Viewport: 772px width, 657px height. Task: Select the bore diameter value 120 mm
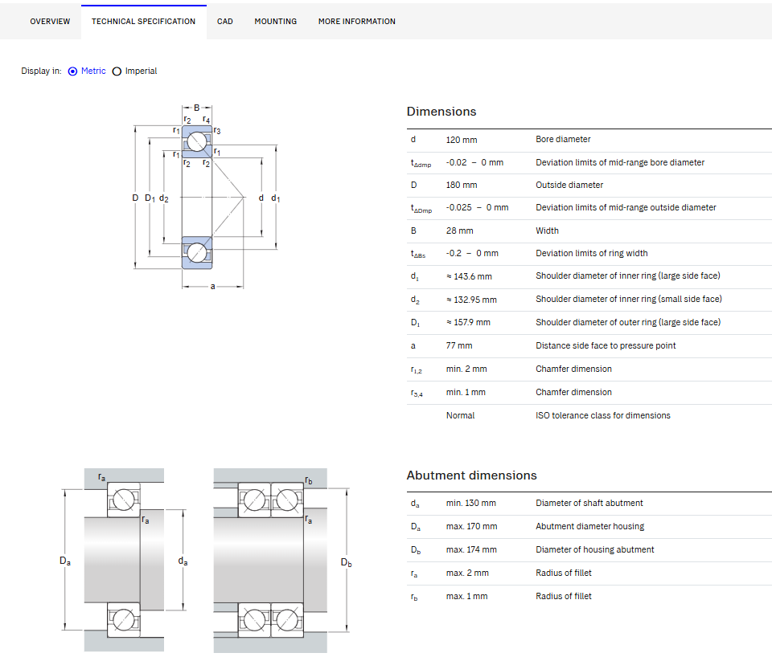pos(462,140)
